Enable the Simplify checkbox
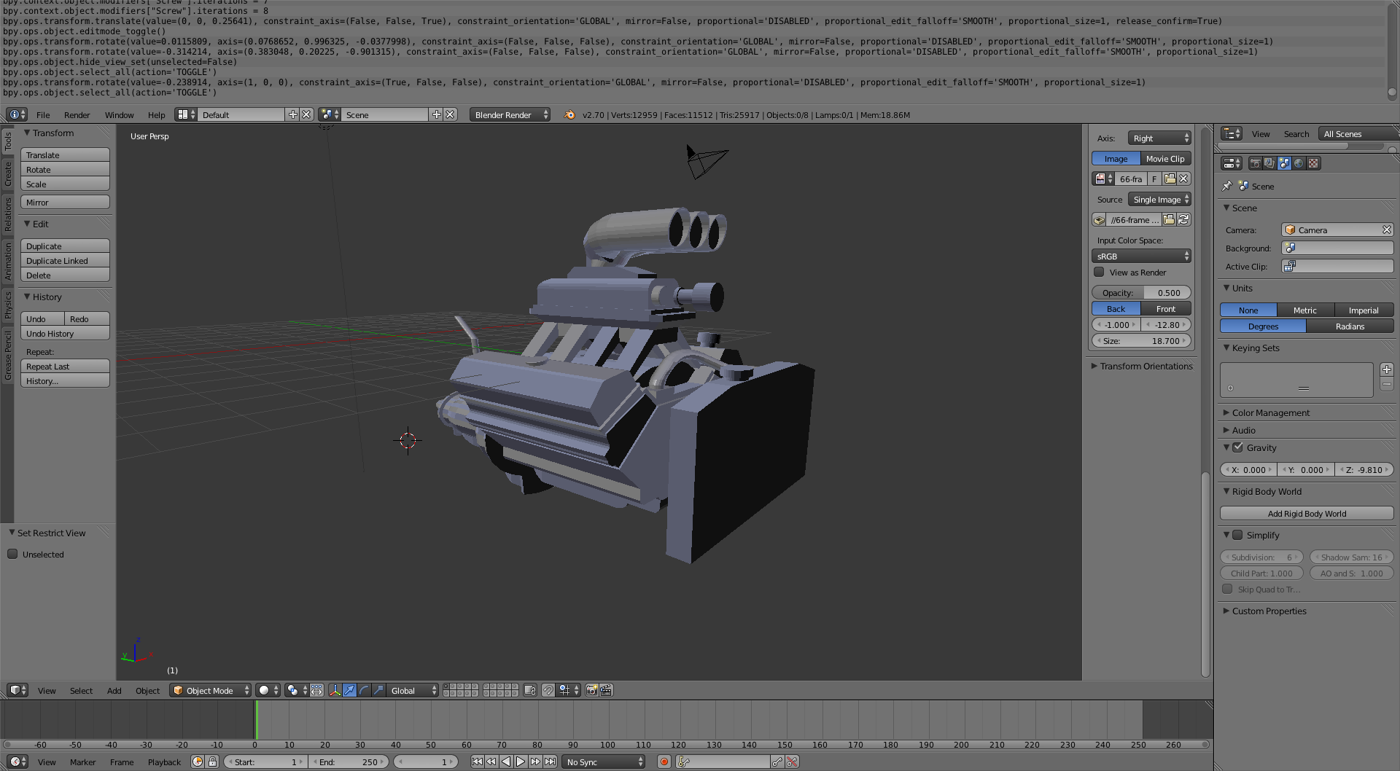 1237,535
